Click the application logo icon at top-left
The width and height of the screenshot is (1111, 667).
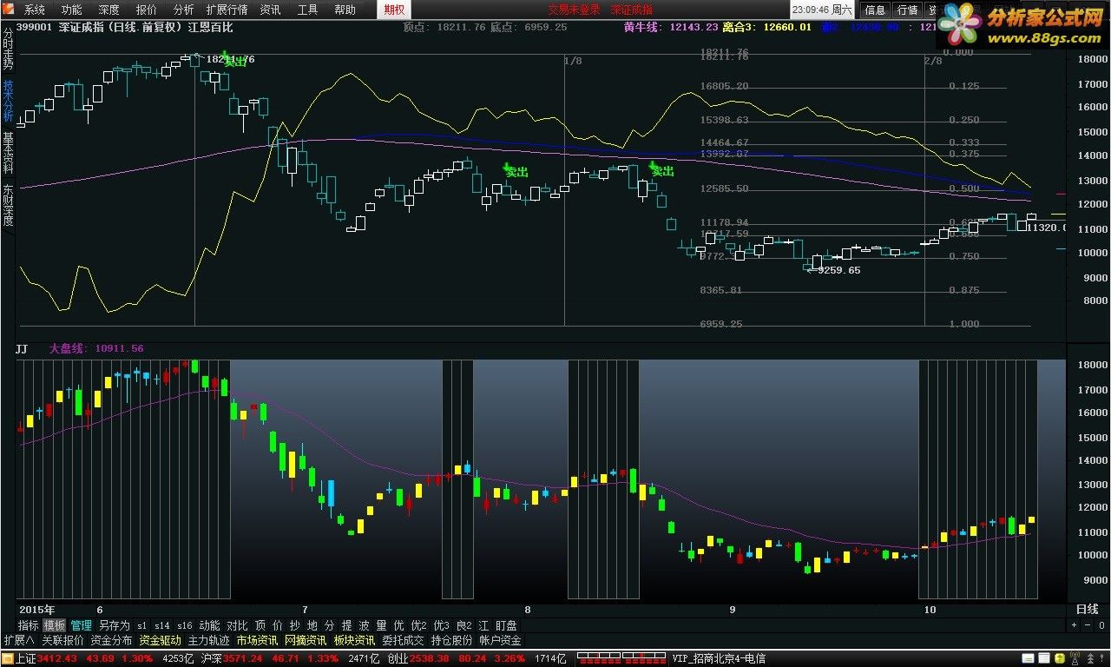pos(9,10)
